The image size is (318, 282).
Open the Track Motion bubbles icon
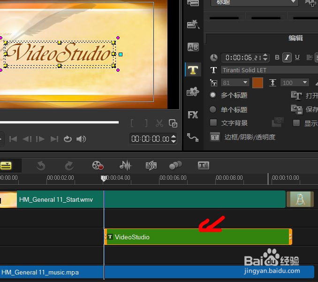point(175,165)
